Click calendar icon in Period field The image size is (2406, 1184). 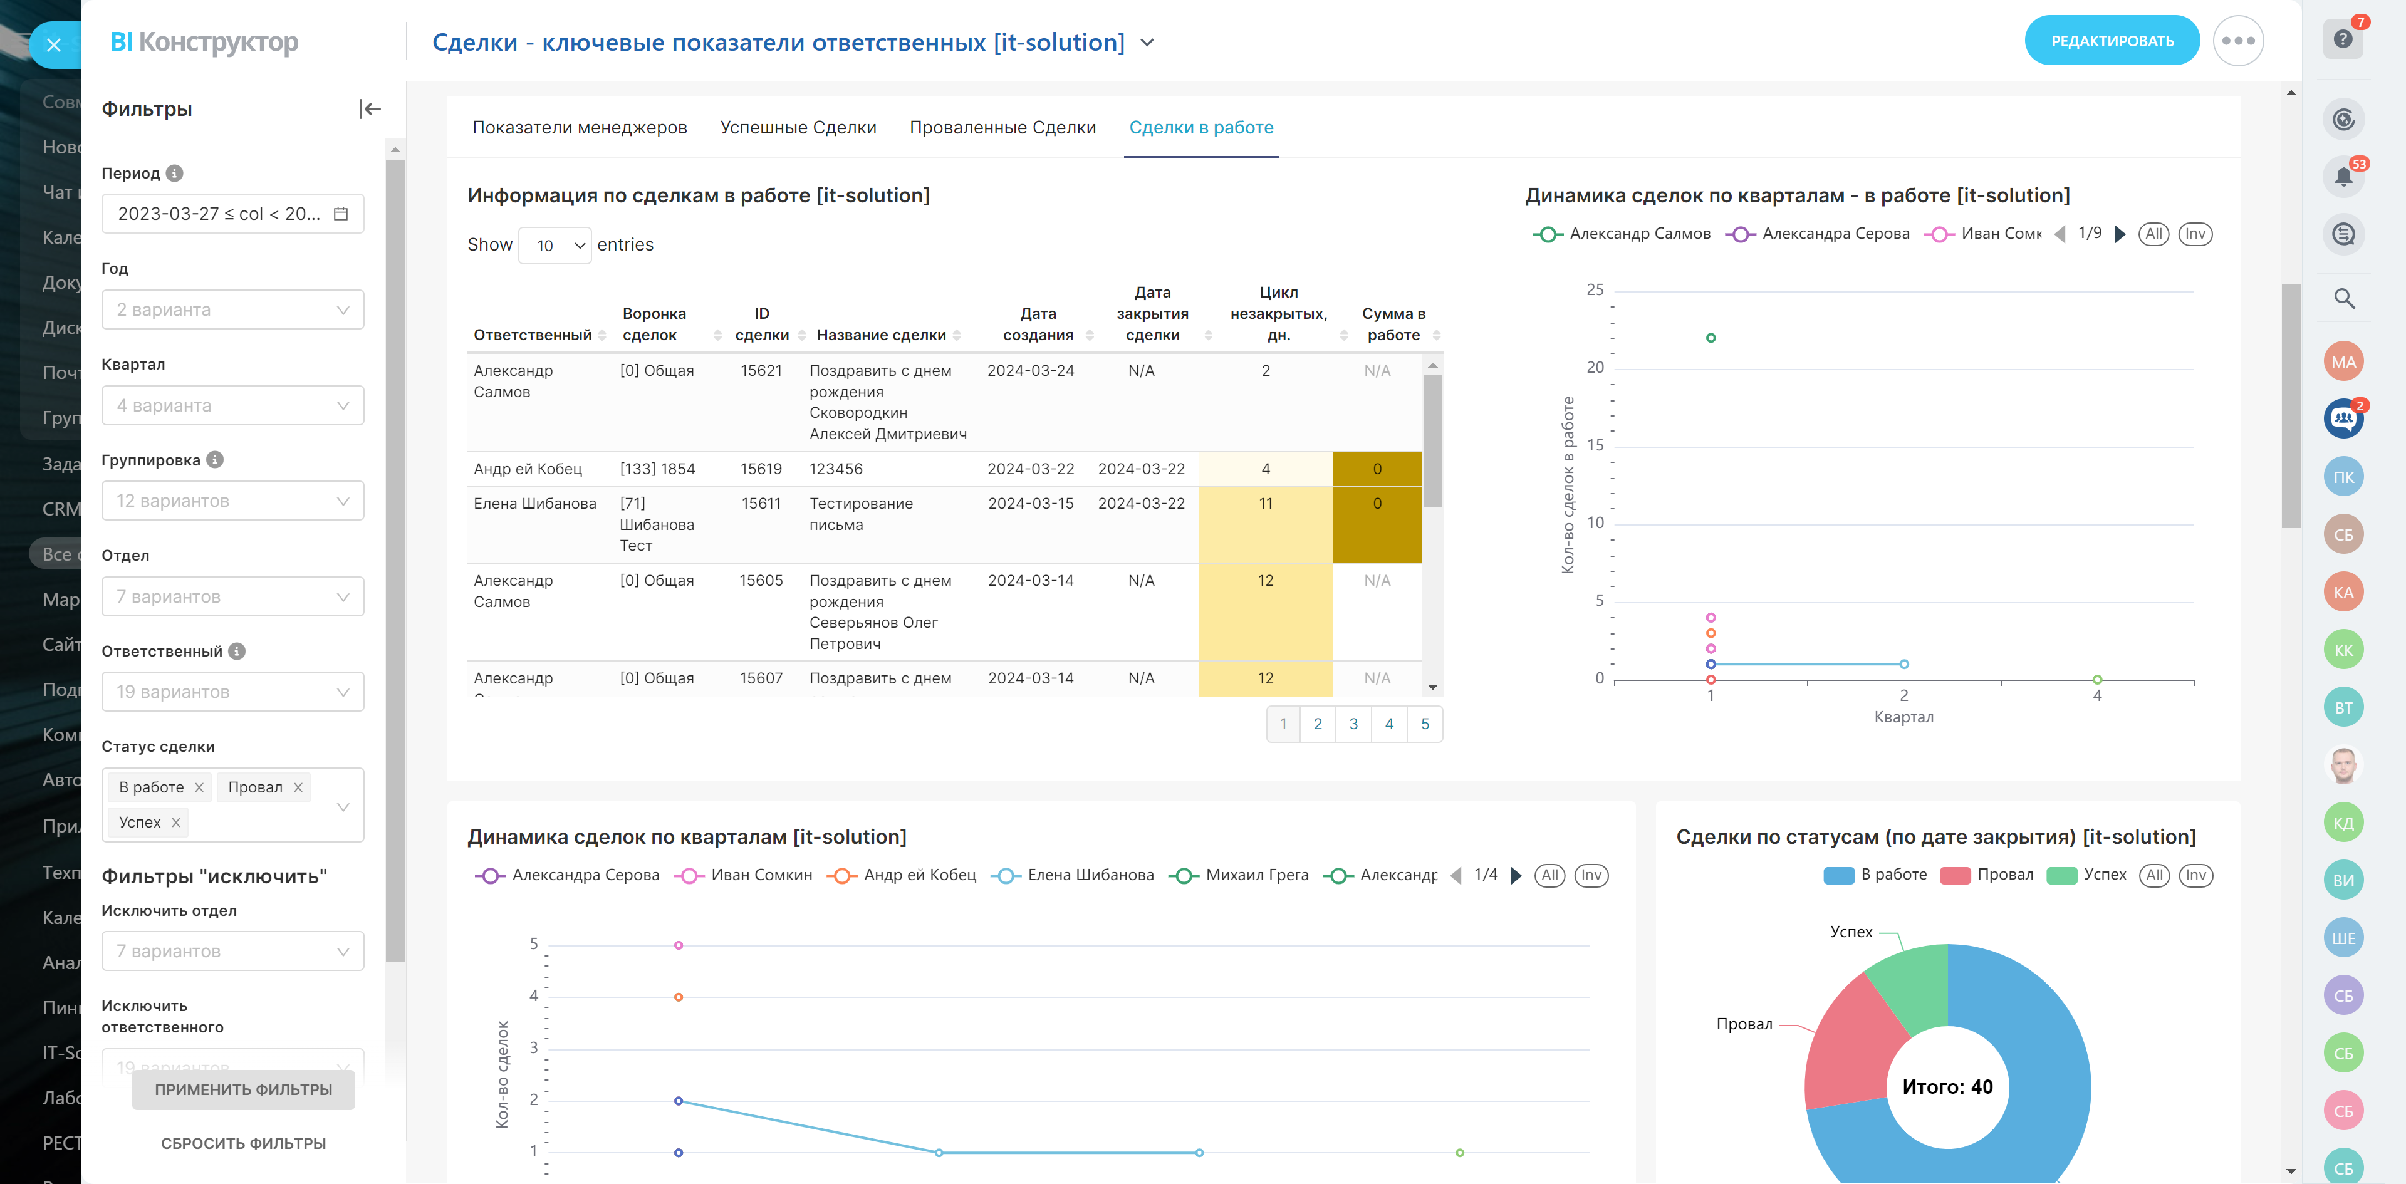tap(341, 214)
